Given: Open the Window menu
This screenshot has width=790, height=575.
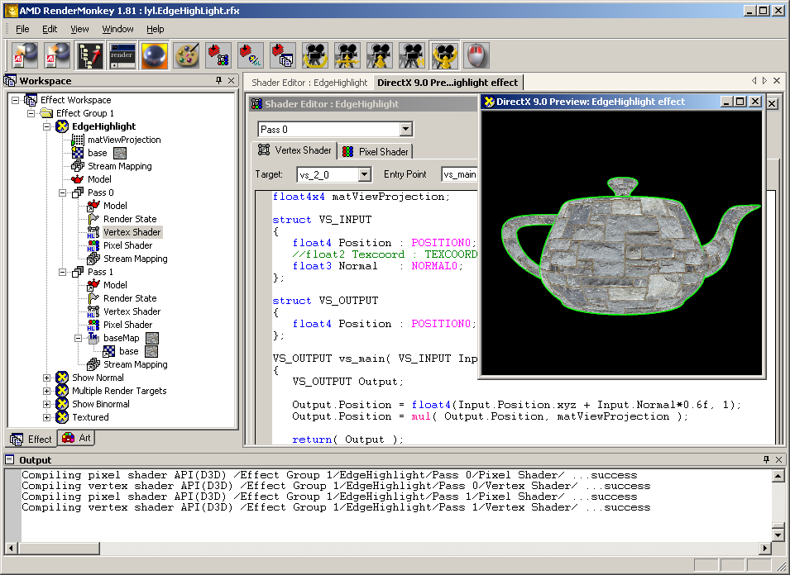Looking at the screenshot, I should (118, 29).
